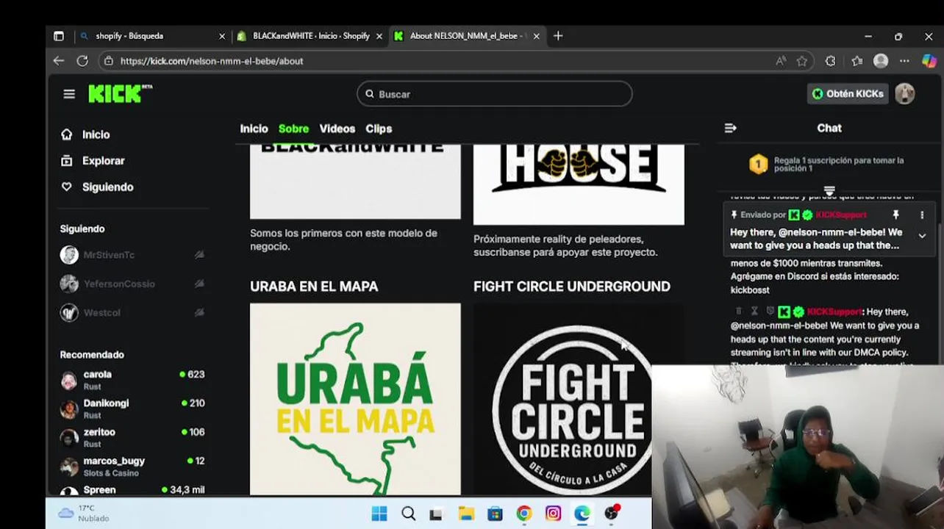Open the Clips channel tab
The height and width of the screenshot is (529, 944).
pyautogui.click(x=379, y=129)
